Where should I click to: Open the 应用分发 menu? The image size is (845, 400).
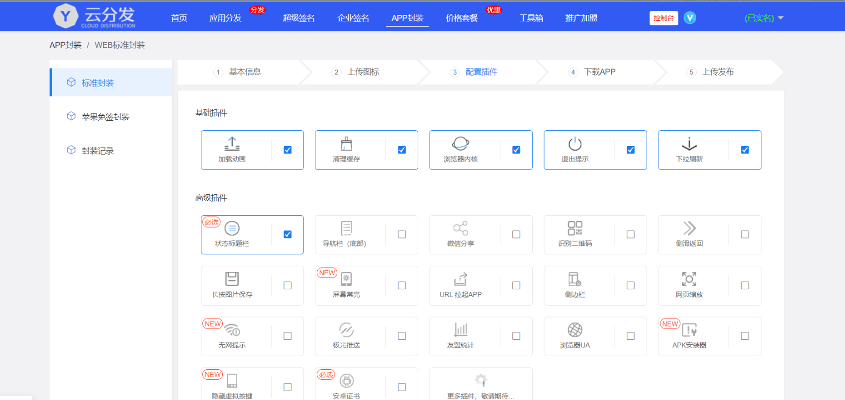(225, 18)
